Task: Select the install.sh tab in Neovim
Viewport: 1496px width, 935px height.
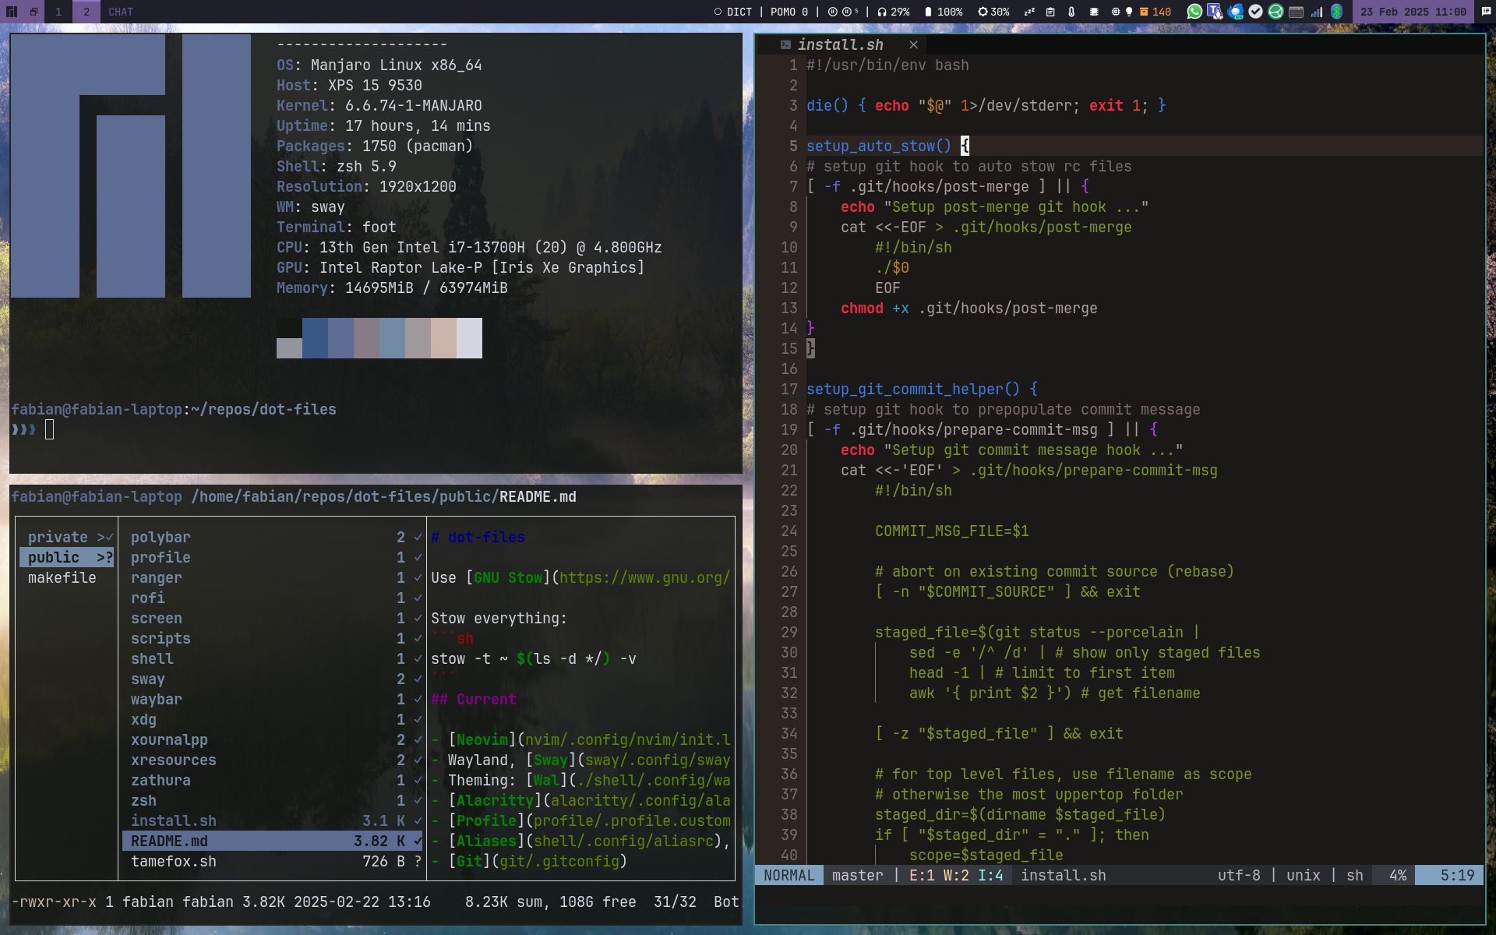Action: 840,45
